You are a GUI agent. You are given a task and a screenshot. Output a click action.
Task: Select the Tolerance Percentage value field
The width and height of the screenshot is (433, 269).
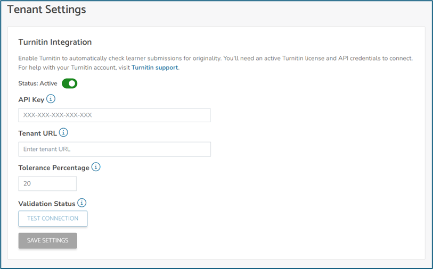pos(47,183)
